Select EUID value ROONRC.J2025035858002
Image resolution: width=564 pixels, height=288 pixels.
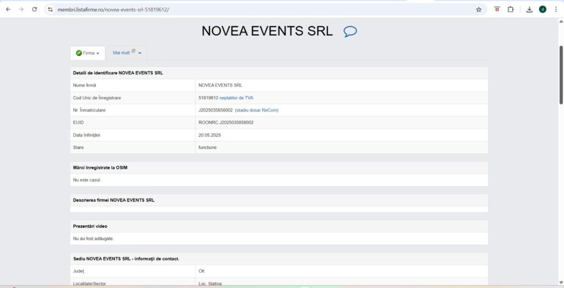pos(226,123)
